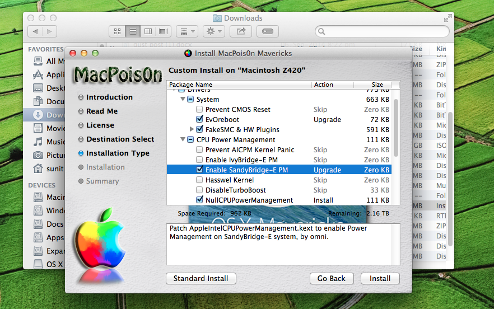494x309 pixels.
Task: Expand FakeSMC & HW Plugins group
Action: 192,129
